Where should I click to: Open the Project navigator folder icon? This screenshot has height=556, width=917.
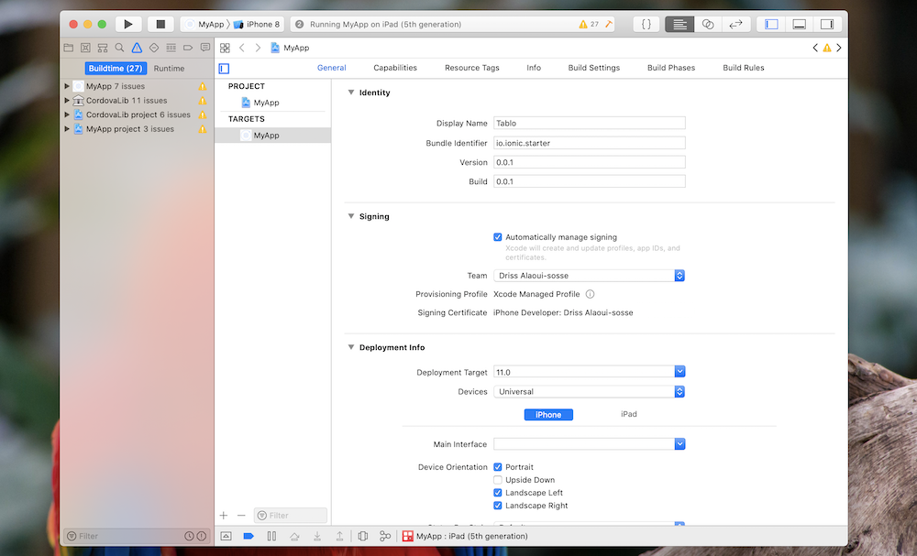(69, 48)
